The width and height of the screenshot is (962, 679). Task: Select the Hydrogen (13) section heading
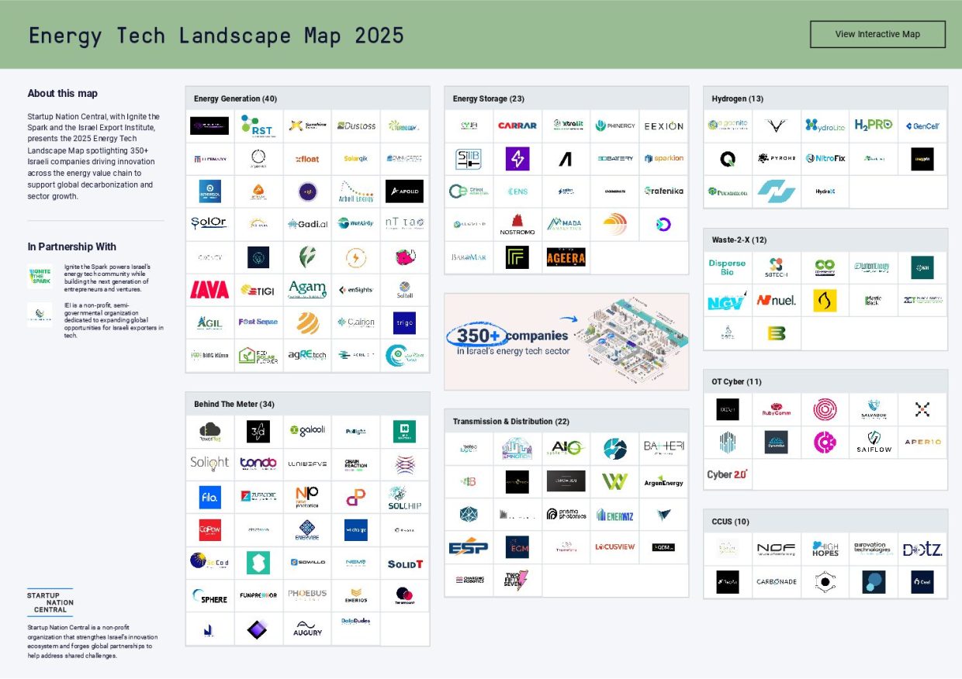738,98
